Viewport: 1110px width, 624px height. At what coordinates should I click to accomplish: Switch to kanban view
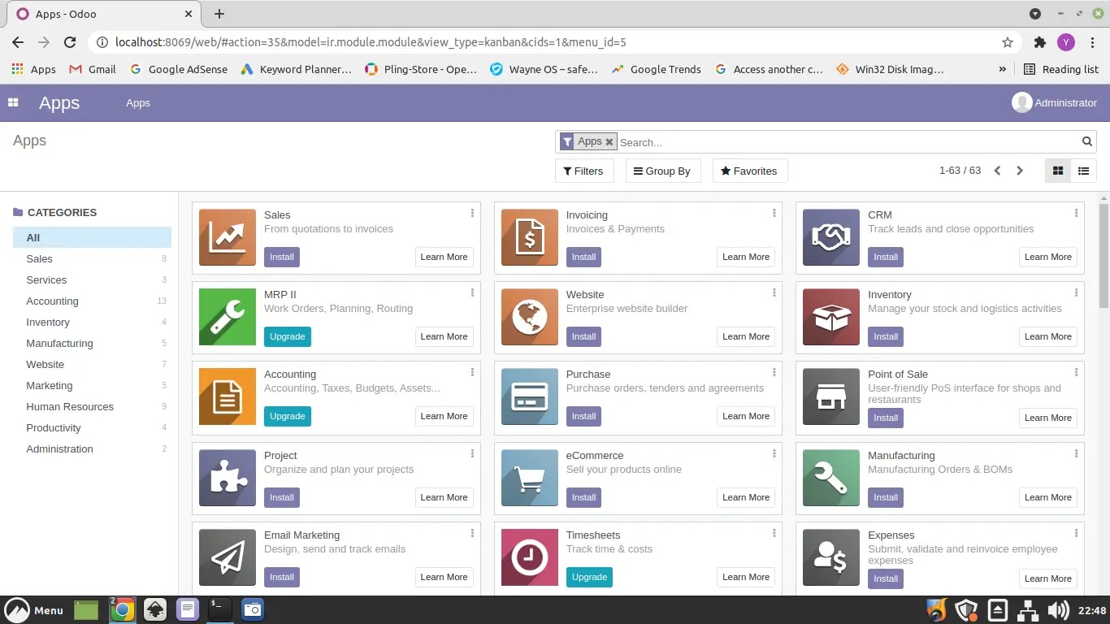click(1058, 171)
